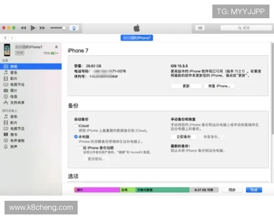Viewport: 274px width, 219px height.
Task: Click the pink 照片 storage segment
Action: tap(97, 190)
